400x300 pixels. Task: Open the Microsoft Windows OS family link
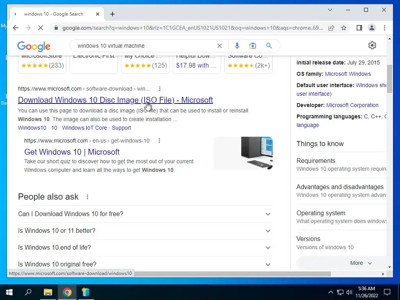348,74
